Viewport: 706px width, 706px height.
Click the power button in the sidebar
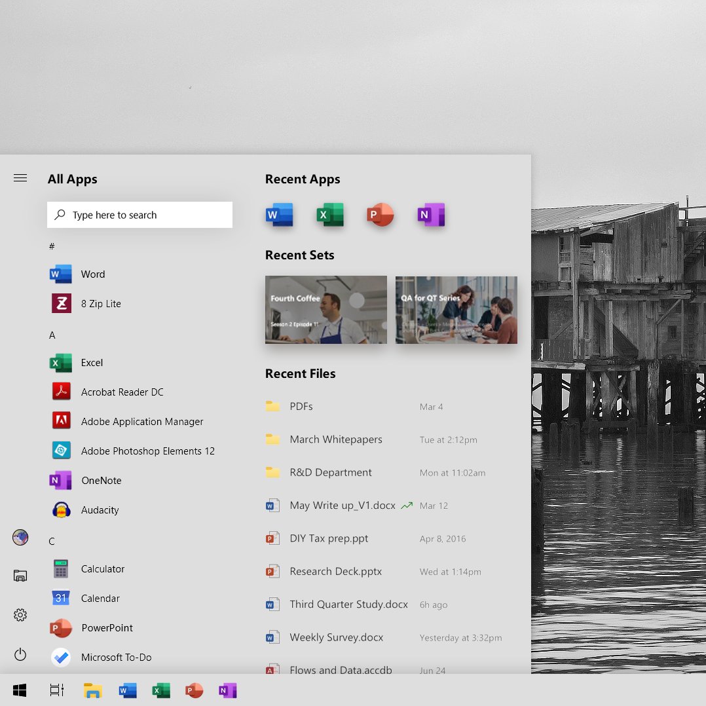tap(20, 654)
